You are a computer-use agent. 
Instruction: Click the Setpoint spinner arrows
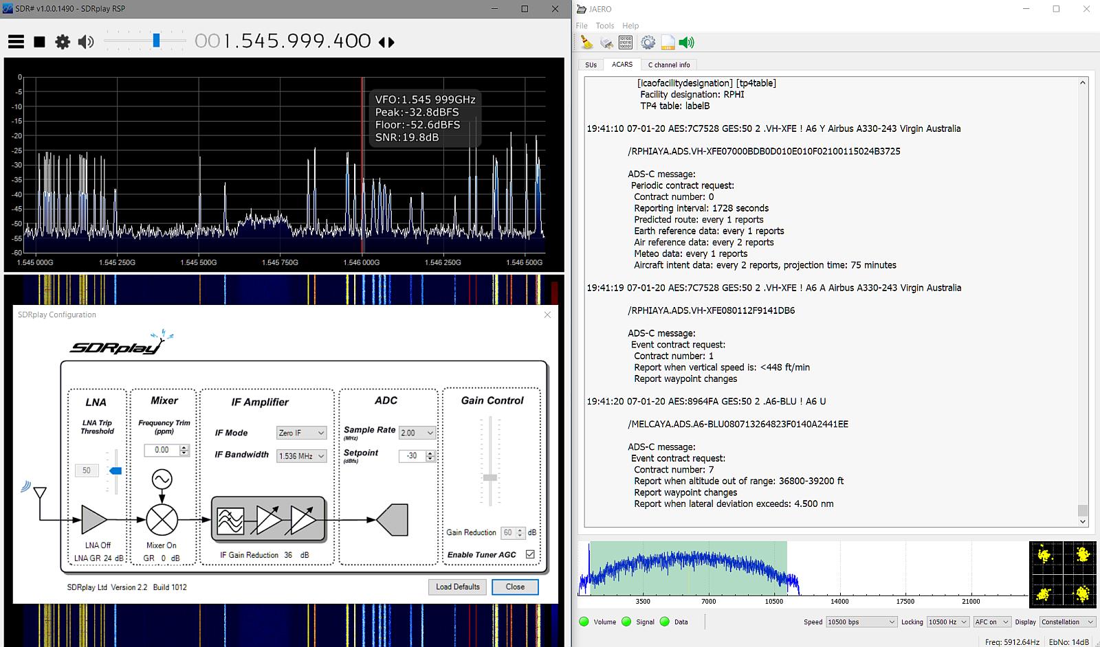click(430, 455)
